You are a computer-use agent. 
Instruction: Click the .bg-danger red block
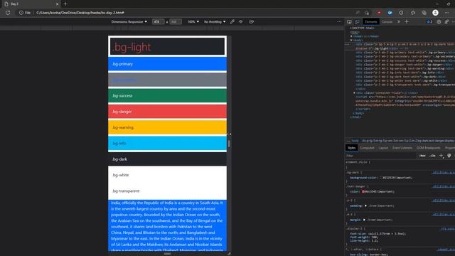click(x=167, y=112)
